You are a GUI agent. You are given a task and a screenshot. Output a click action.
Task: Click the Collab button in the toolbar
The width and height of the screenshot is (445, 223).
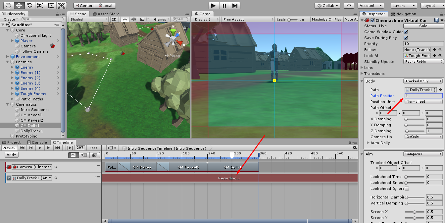pyautogui.click(x=327, y=5)
